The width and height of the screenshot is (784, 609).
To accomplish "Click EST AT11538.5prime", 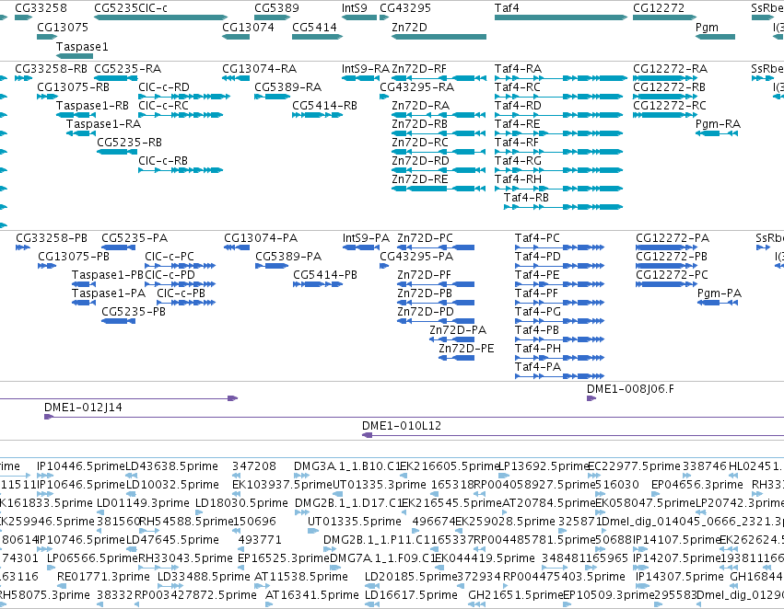I will coord(301,577).
